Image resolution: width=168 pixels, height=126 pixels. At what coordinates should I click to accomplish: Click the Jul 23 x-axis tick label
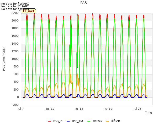[137, 109]
